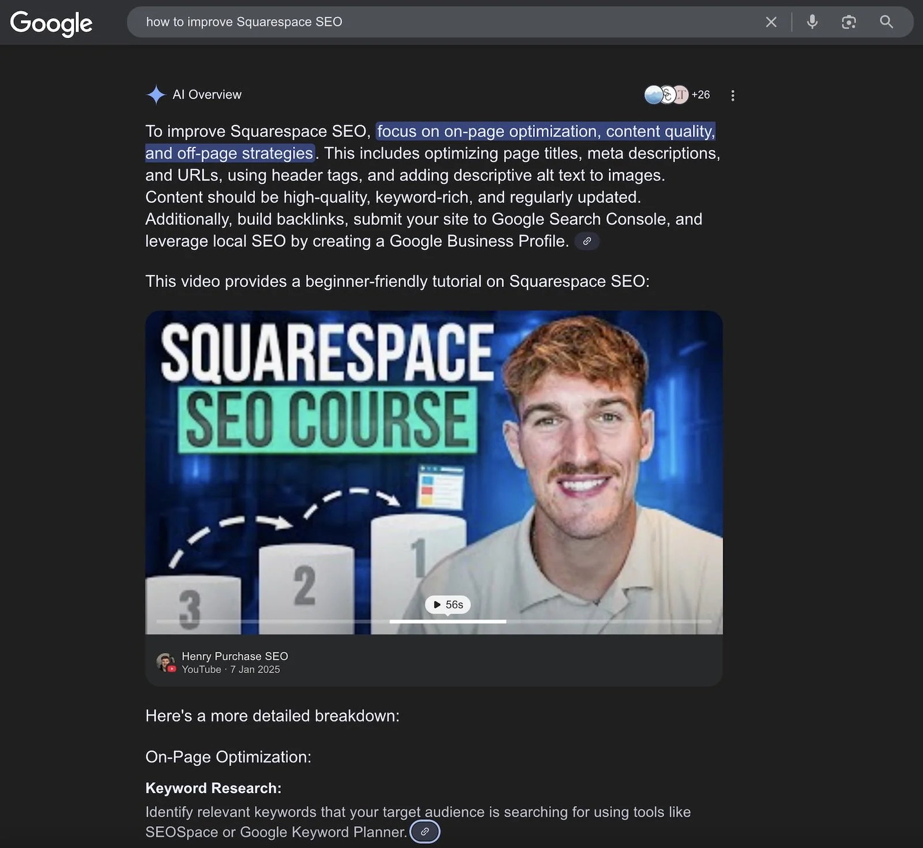Open the Google logo homepage link
923x848 pixels.
click(x=51, y=23)
